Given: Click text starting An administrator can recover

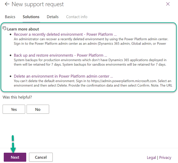Looking at the screenshot, I should 91,41.
